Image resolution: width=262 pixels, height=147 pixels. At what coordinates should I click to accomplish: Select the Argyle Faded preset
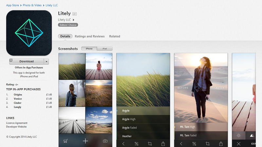coord(143,128)
